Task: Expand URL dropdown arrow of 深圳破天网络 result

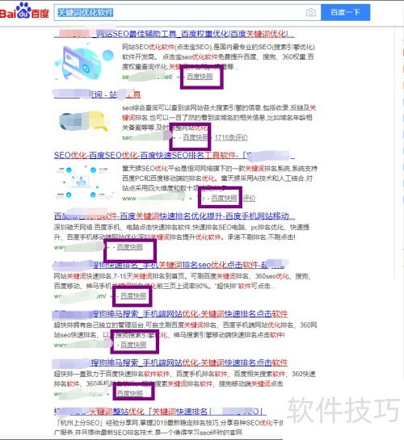Action: pyautogui.click(x=108, y=248)
